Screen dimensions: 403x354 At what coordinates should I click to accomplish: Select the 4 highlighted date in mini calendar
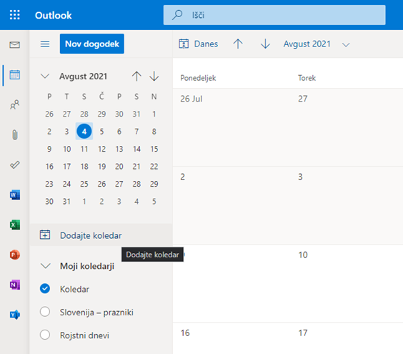tap(84, 131)
